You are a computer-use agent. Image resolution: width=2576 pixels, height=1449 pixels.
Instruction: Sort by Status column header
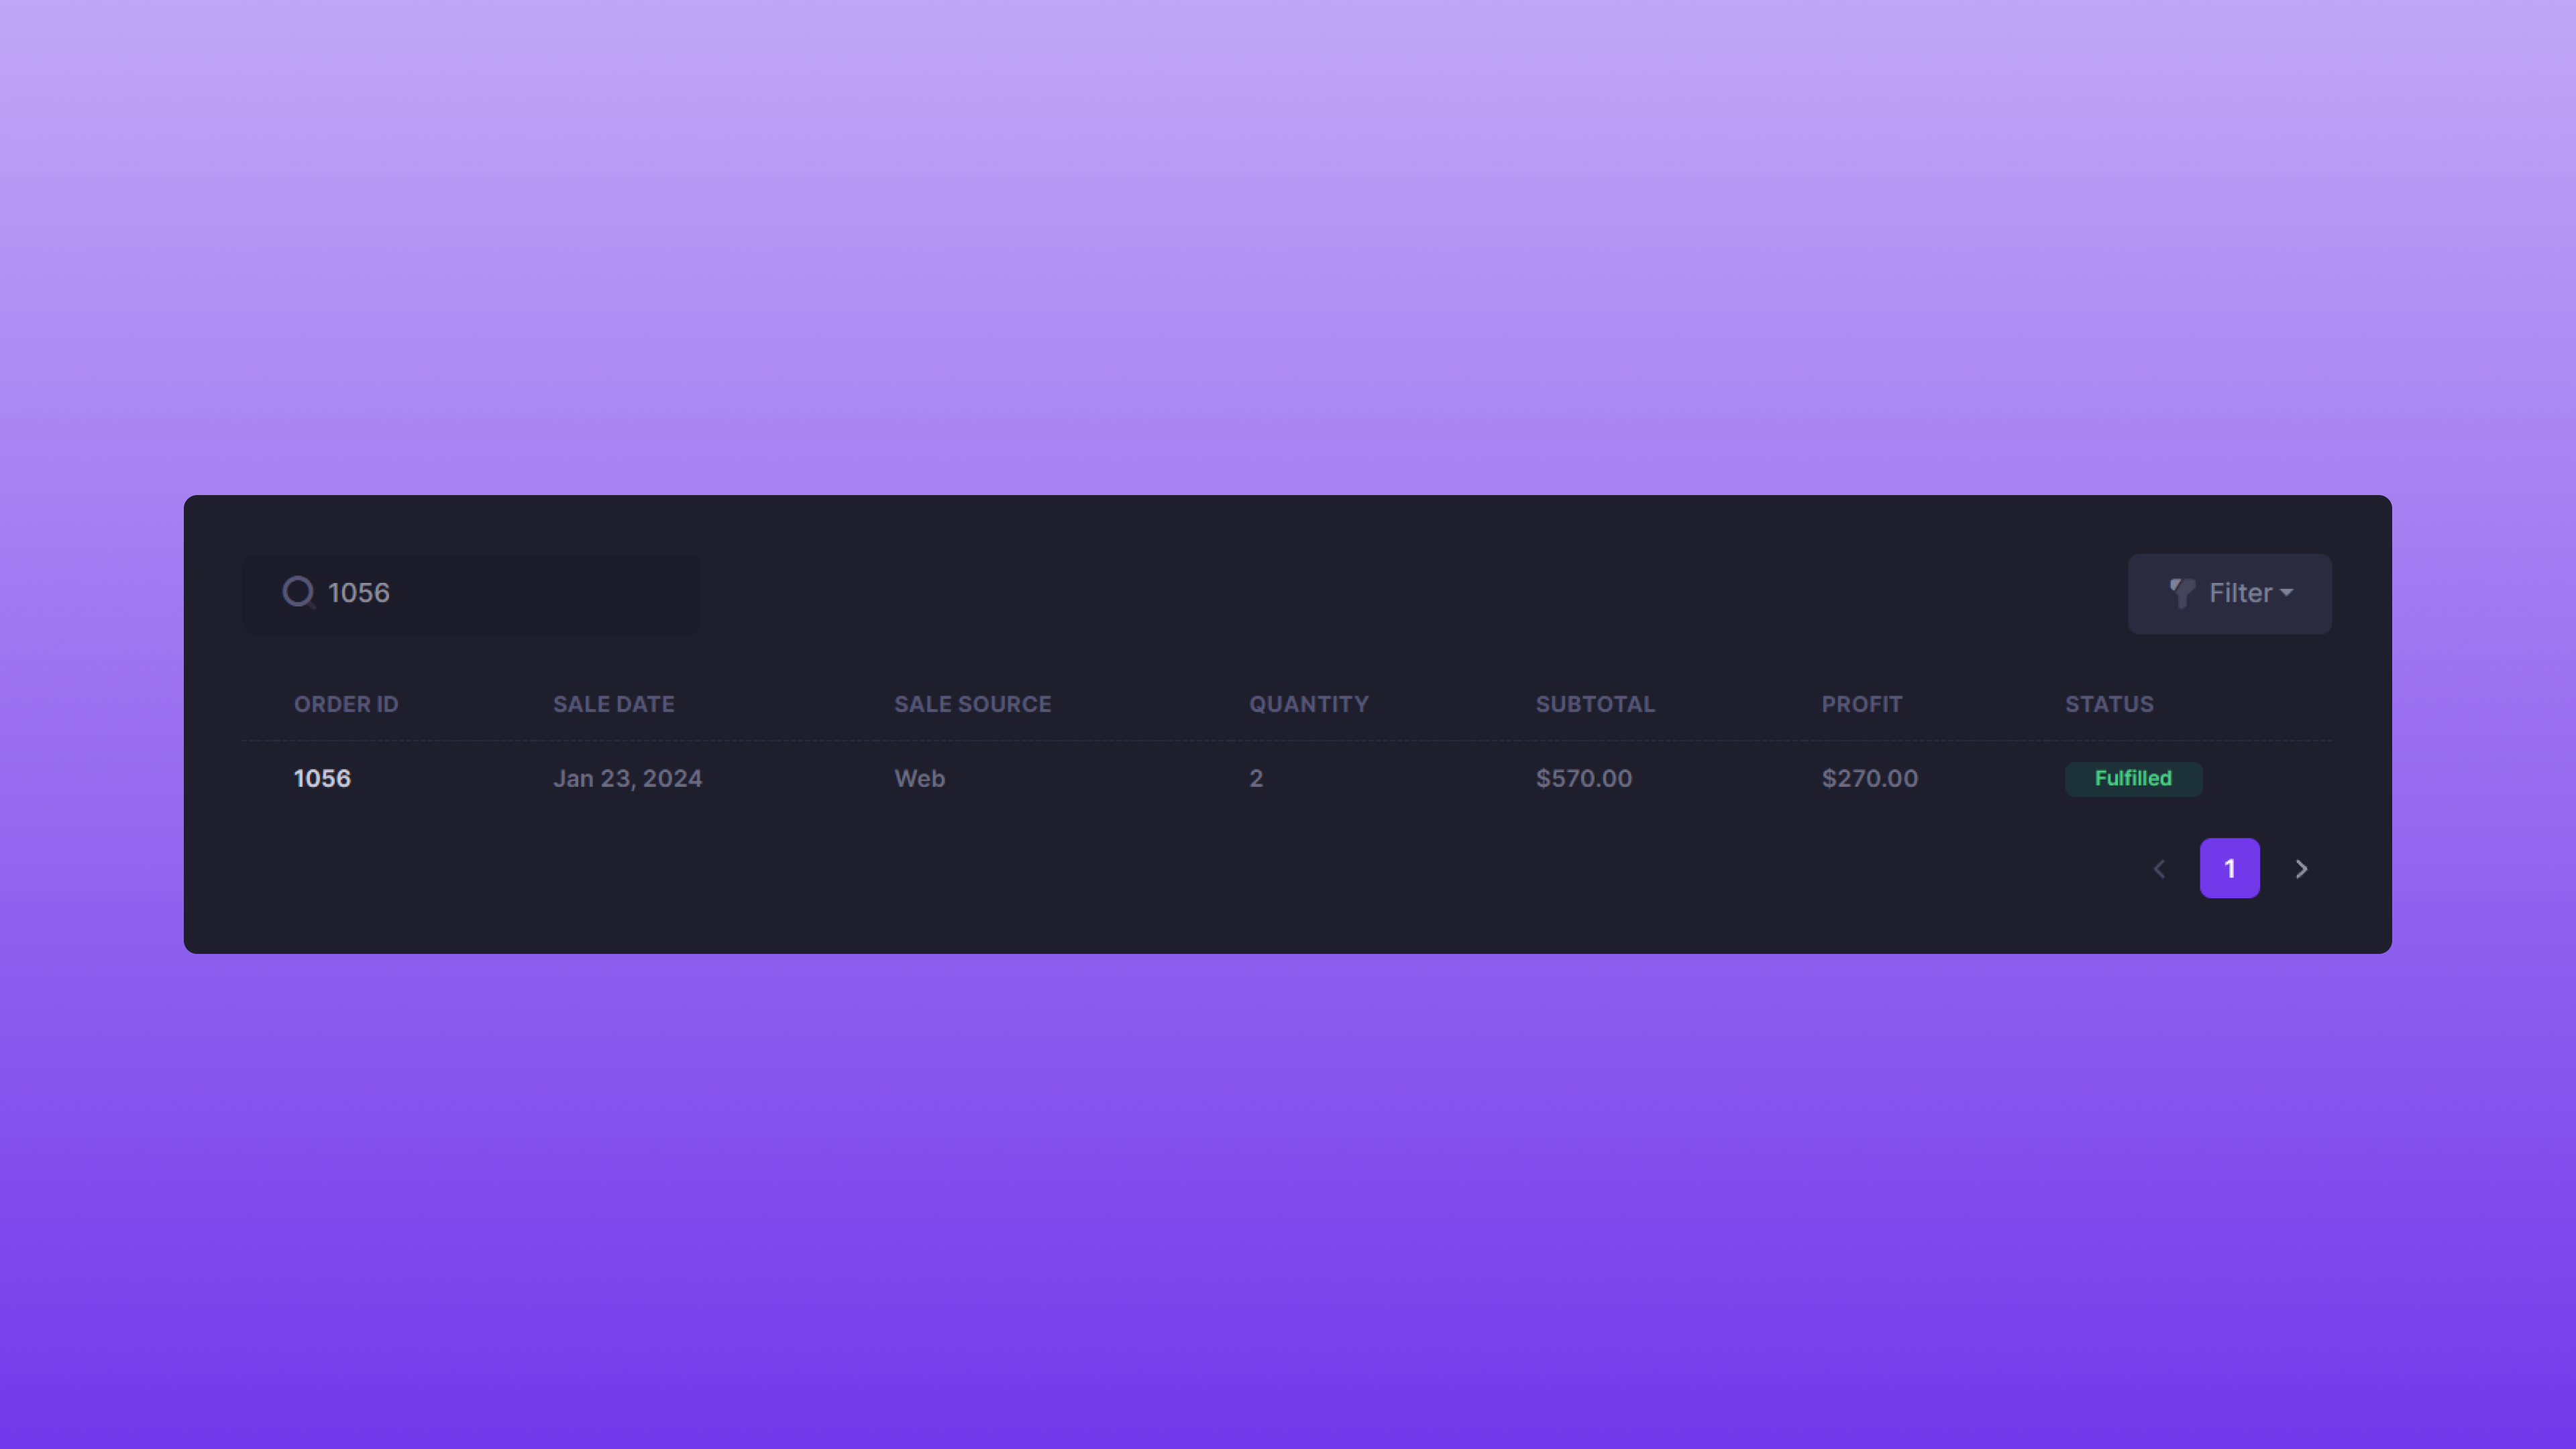pos(2109,704)
